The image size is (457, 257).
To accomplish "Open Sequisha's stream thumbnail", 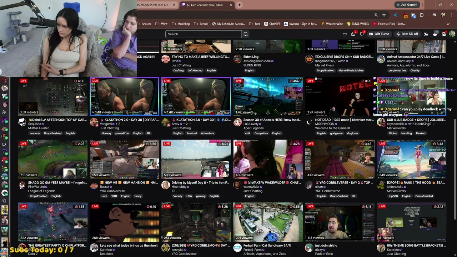I will click(x=52, y=96).
